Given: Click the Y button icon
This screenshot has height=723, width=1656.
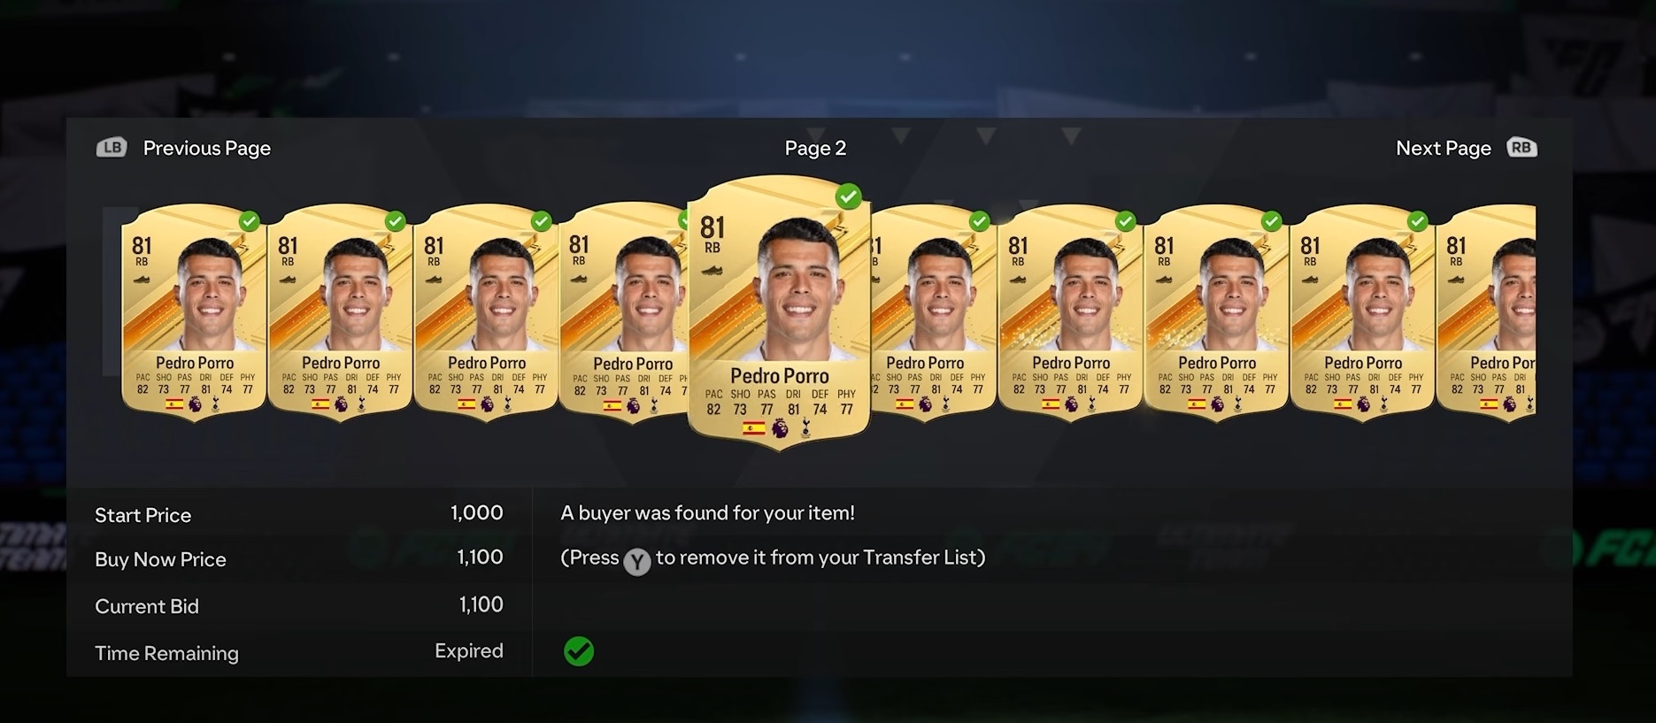Looking at the screenshot, I should pyautogui.click(x=637, y=562).
